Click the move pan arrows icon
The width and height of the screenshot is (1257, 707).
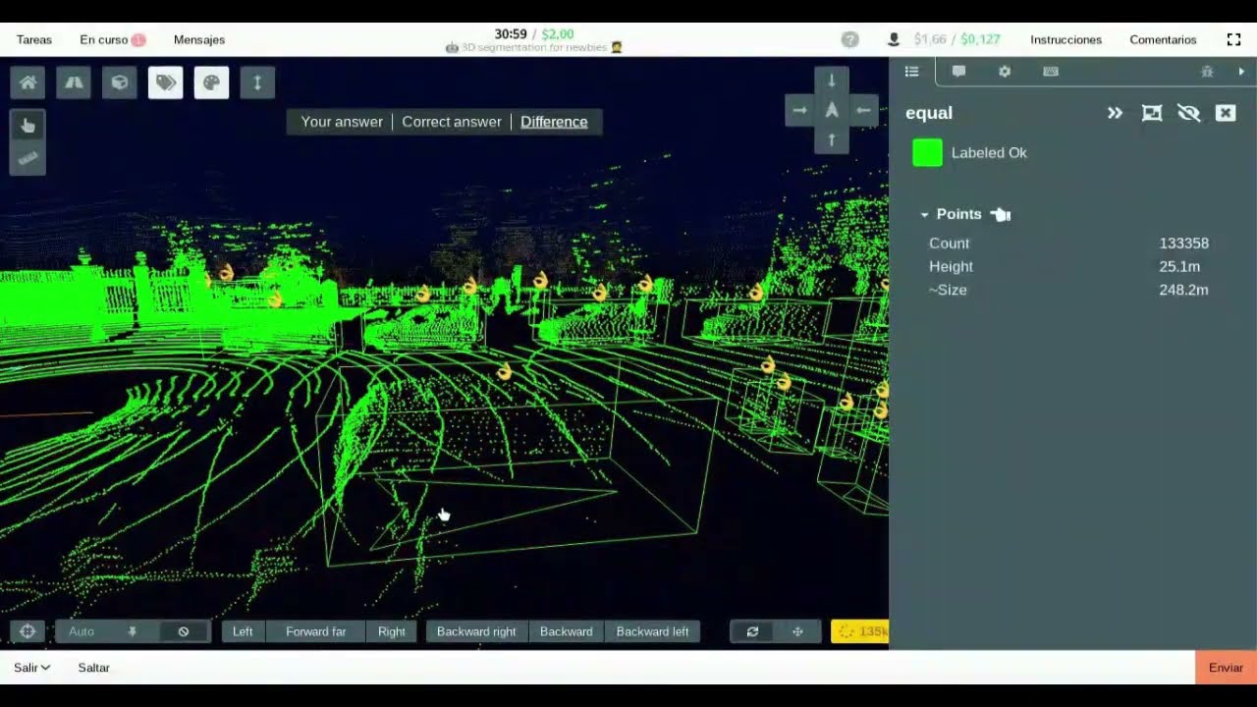pos(797,631)
